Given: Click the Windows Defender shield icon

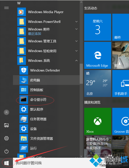Looking at the screenshot, I should coord(24,70).
